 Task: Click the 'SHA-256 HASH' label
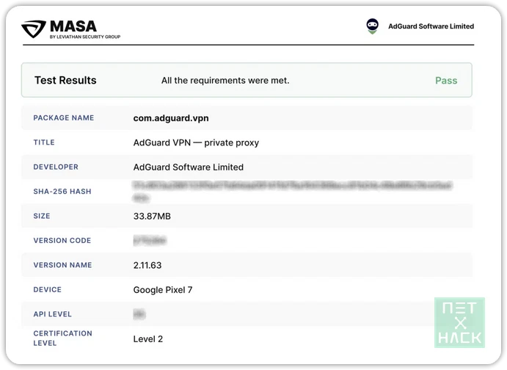point(62,192)
